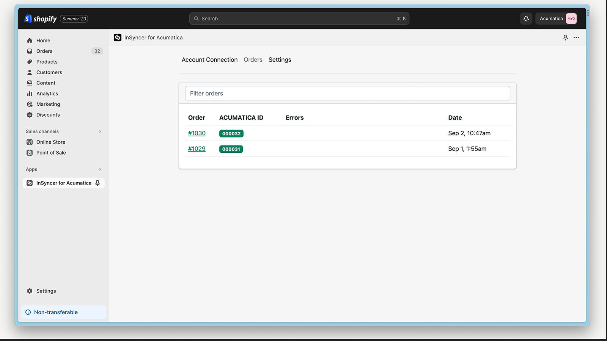607x341 pixels.
Task: Open the three-dot more actions menu
Action: click(x=576, y=38)
